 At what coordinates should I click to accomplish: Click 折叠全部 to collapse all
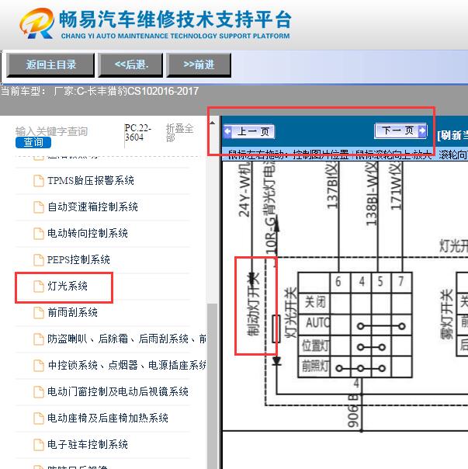click(179, 133)
